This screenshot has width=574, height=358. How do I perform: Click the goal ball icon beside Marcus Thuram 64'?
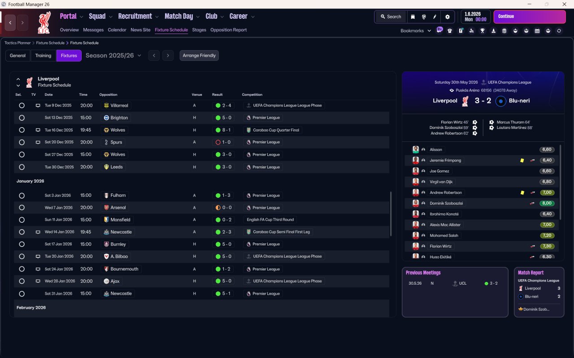(491, 122)
